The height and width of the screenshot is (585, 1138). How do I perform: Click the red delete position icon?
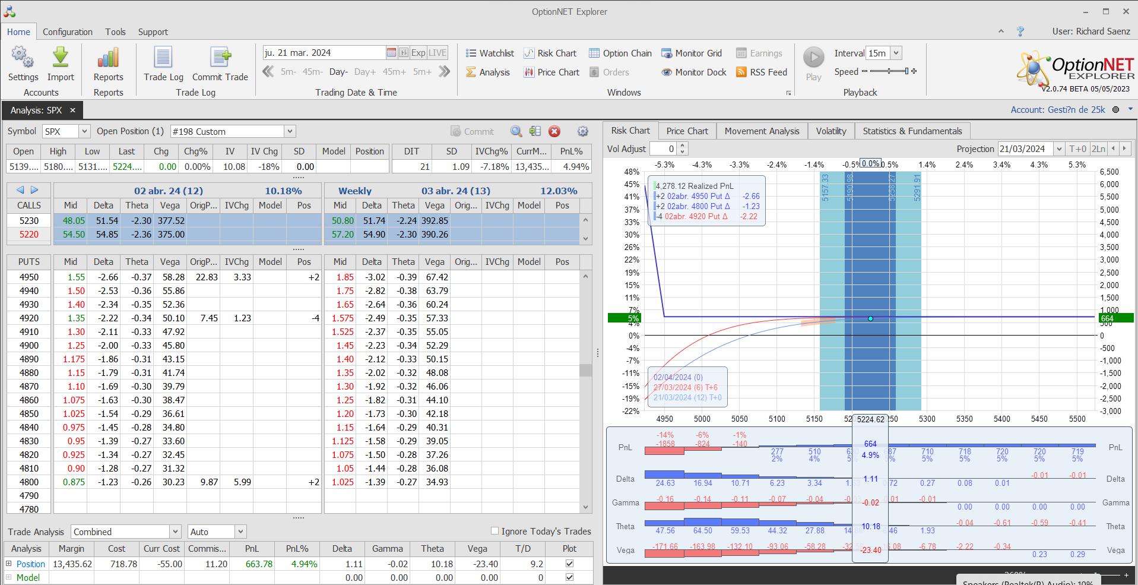pyautogui.click(x=554, y=131)
